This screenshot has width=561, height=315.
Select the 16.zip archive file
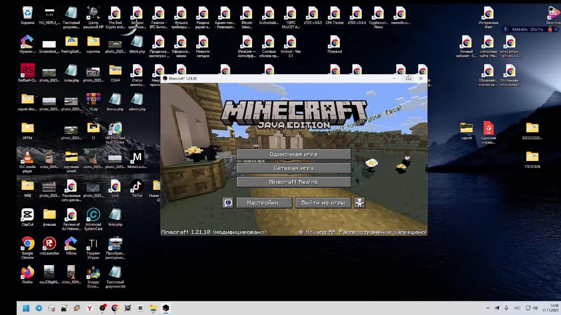(93, 101)
